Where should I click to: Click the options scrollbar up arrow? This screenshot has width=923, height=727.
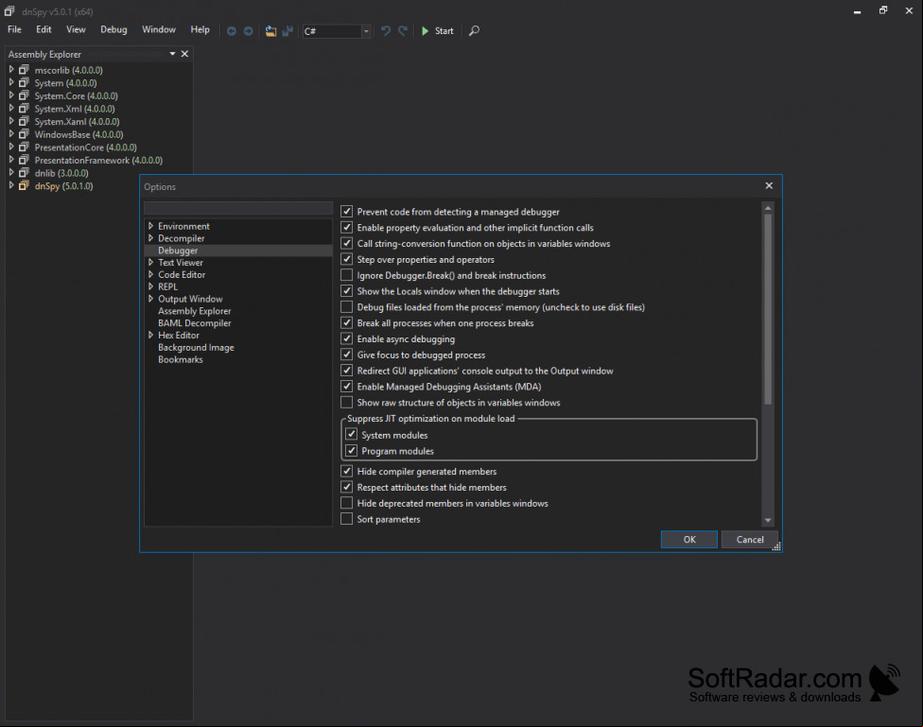pos(768,208)
